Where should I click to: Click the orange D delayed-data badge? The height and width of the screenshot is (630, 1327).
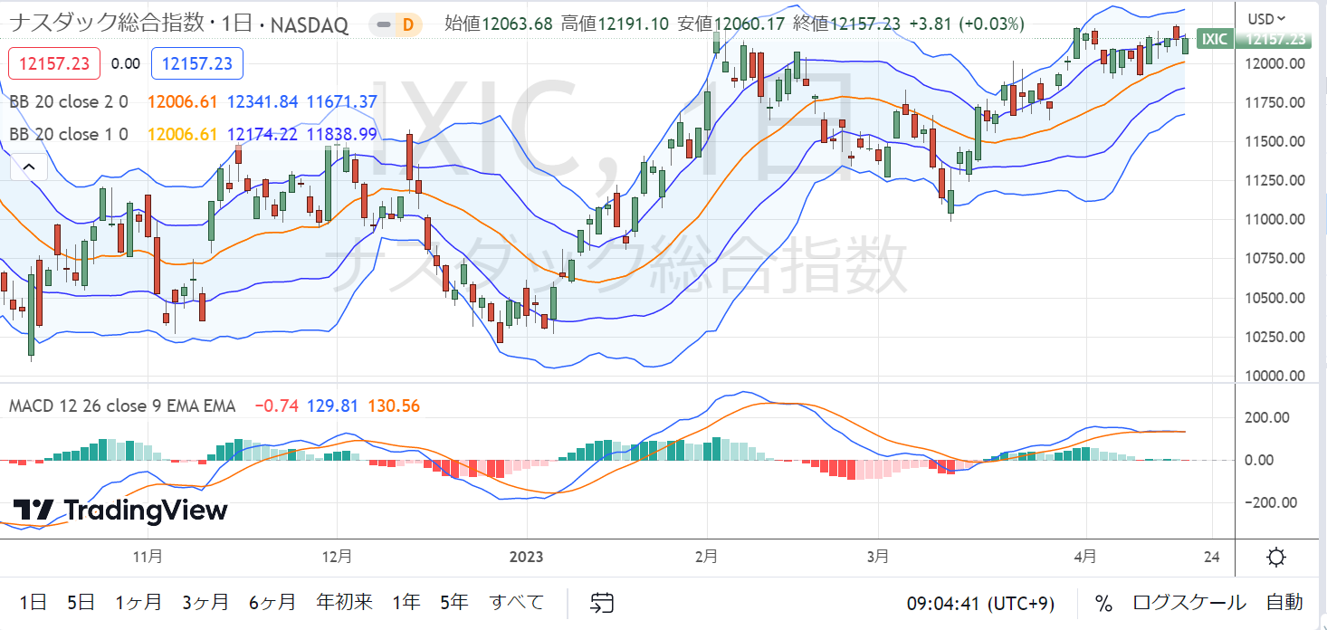tap(407, 24)
